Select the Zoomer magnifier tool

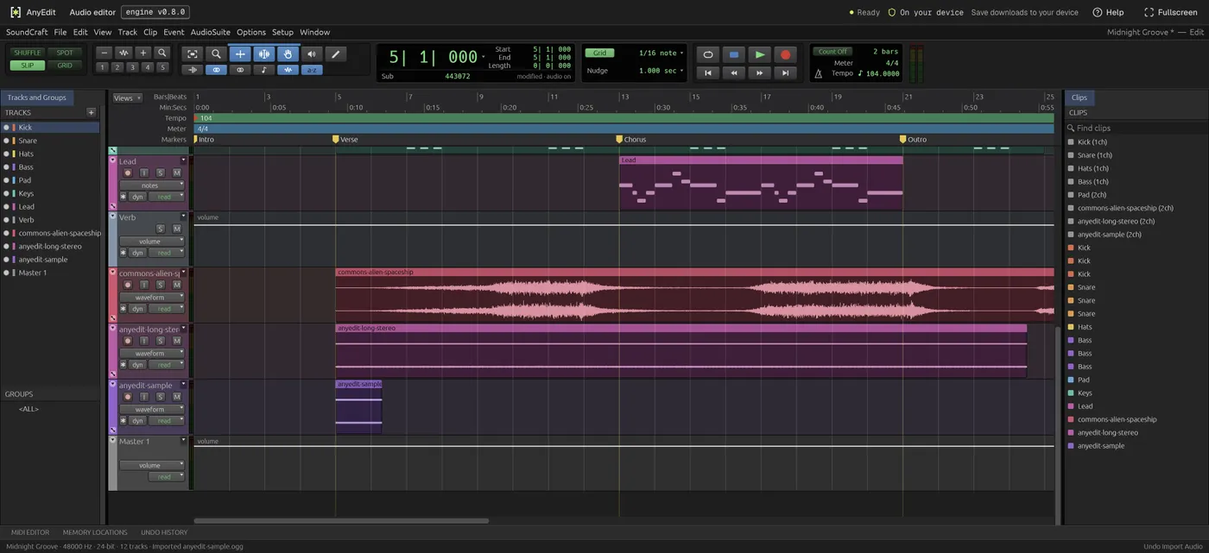[x=216, y=53]
